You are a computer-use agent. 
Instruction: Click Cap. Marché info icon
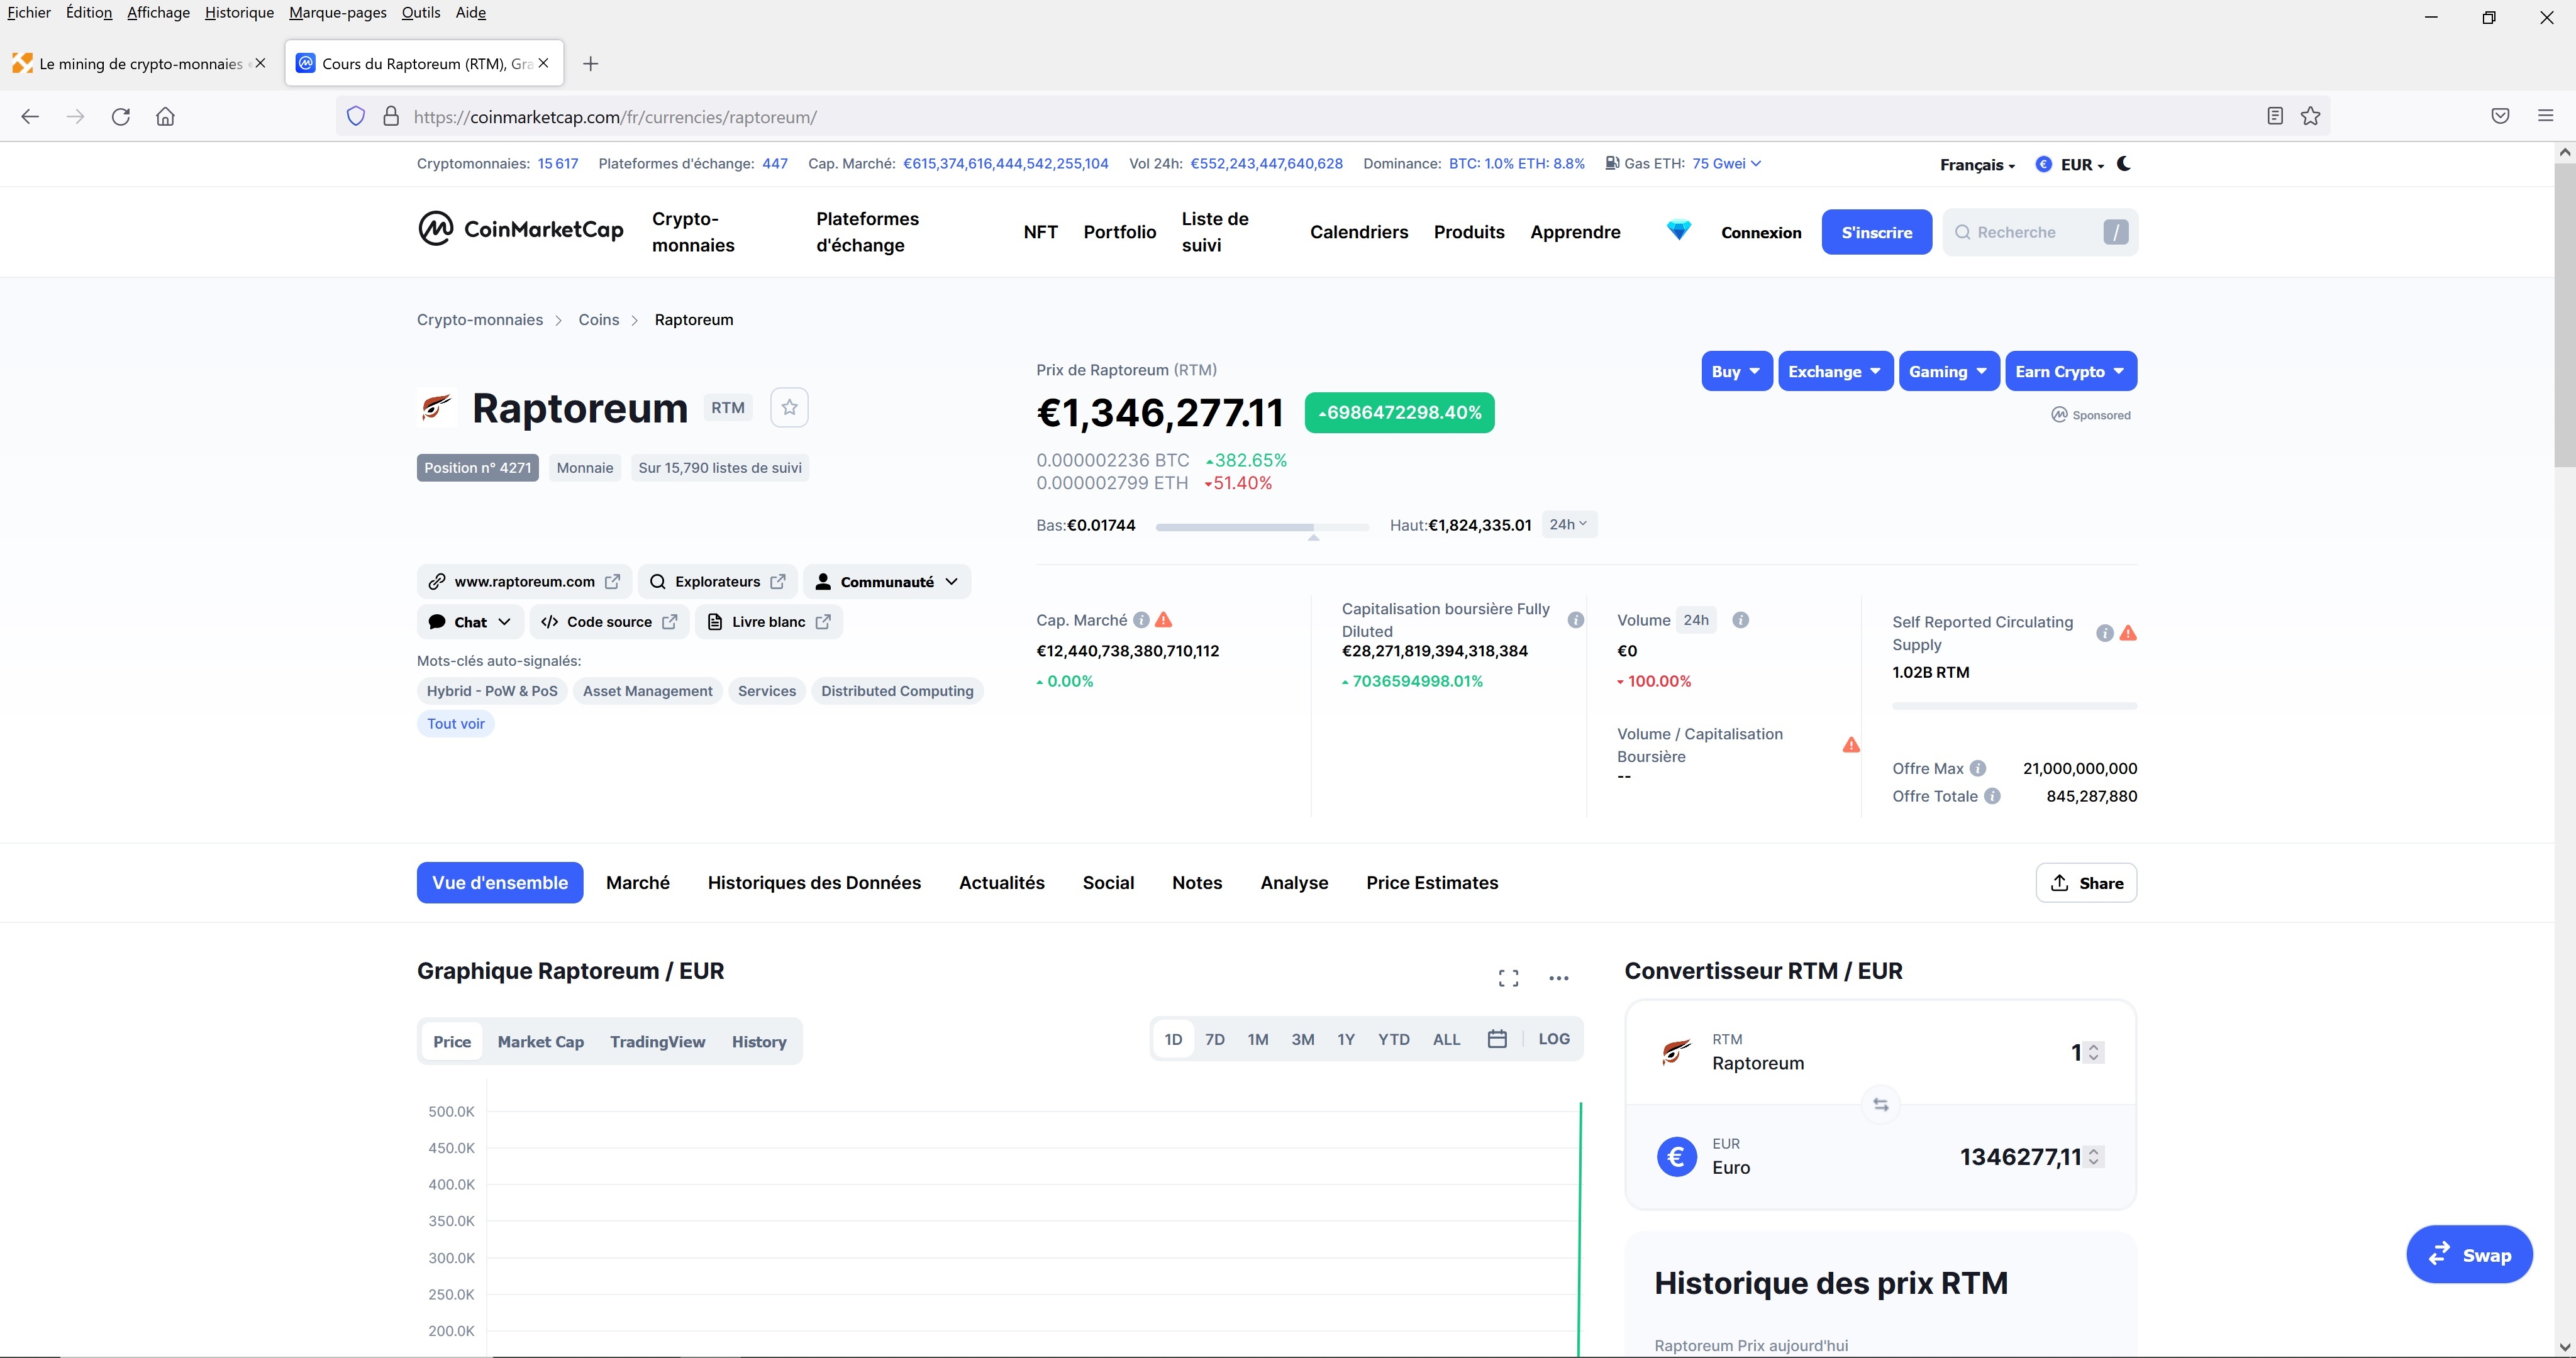click(x=1141, y=621)
